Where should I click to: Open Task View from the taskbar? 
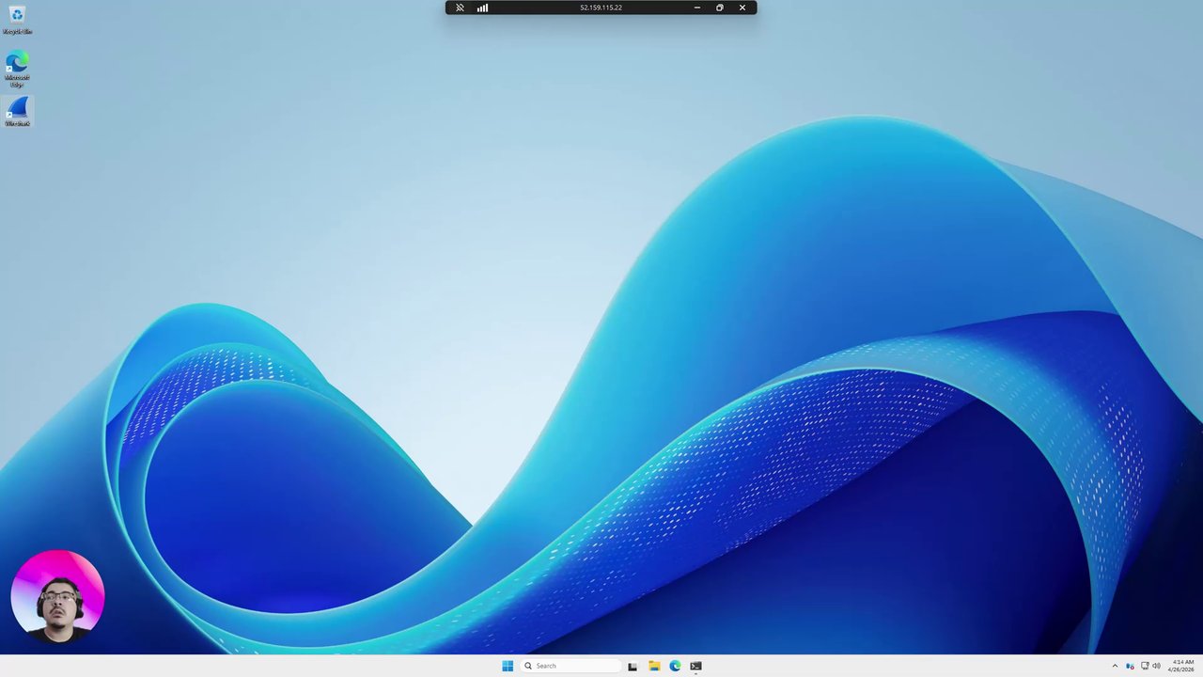click(x=633, y=666)
